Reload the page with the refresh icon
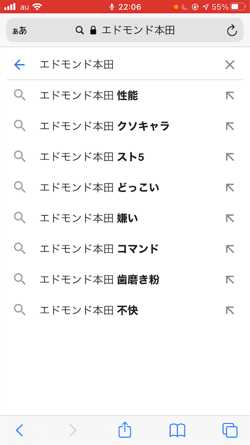The width and height of the screenshot is (250, 445). (x=232, y=30)
